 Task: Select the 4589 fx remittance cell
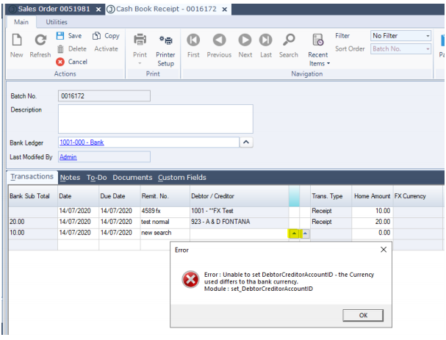pos(165,211)
